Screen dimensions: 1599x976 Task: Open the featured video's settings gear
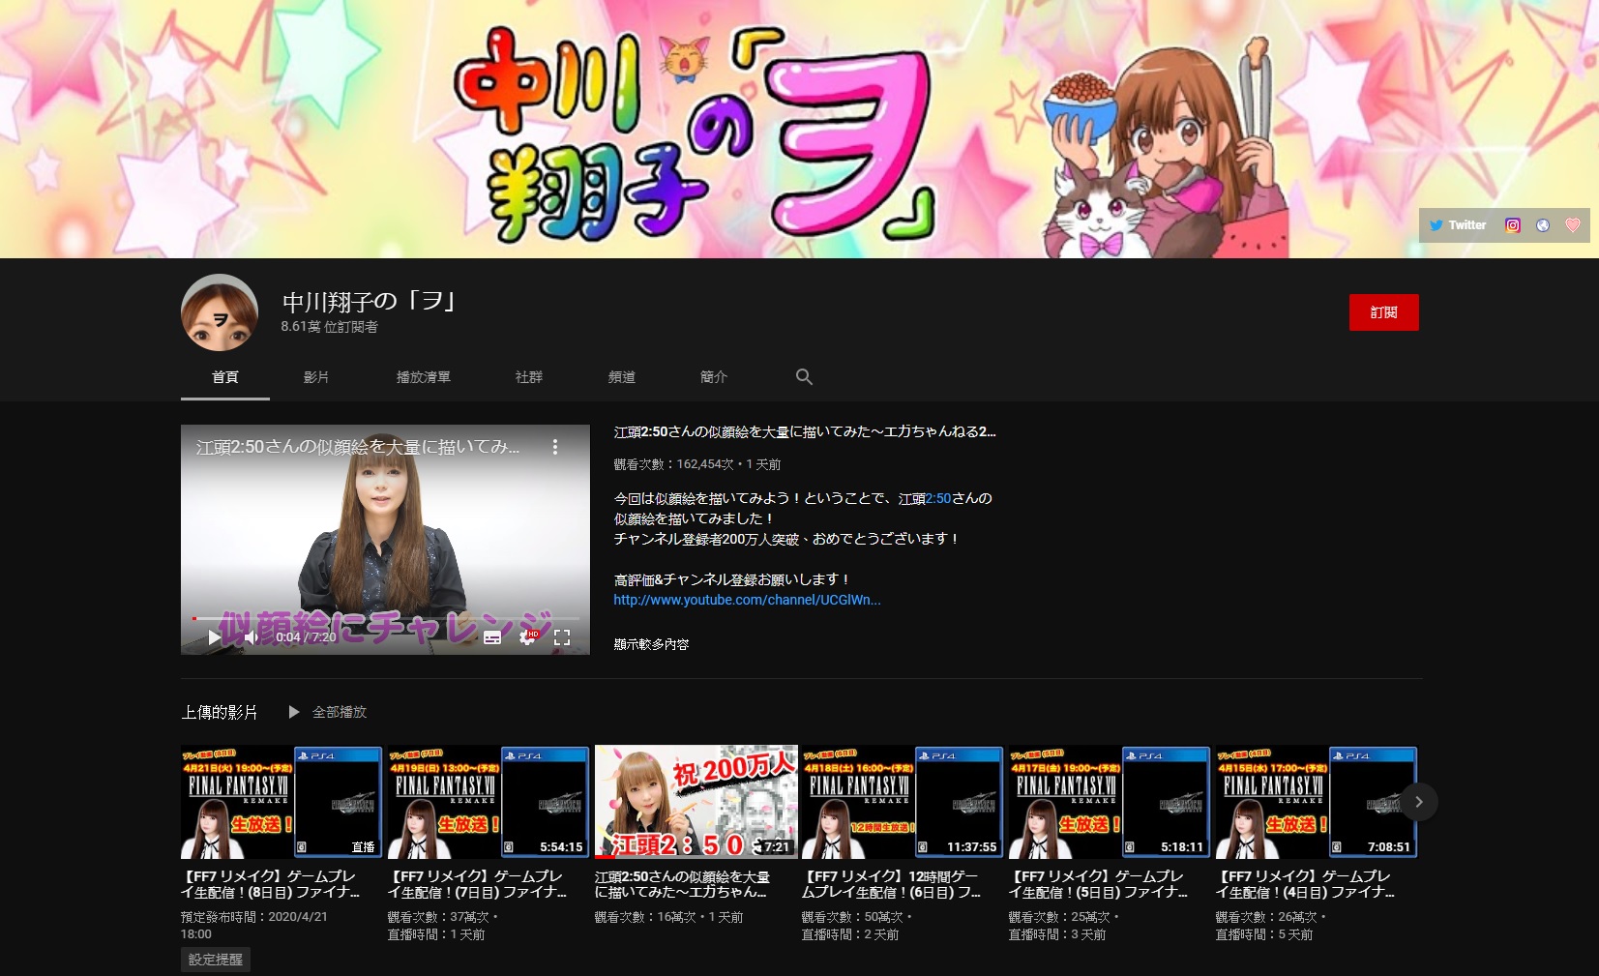527,637
